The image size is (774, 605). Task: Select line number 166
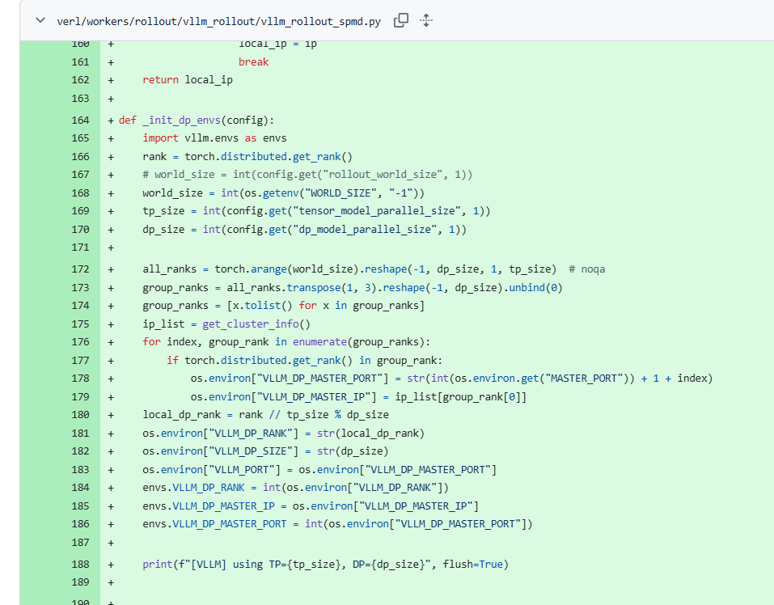(80, 156)
